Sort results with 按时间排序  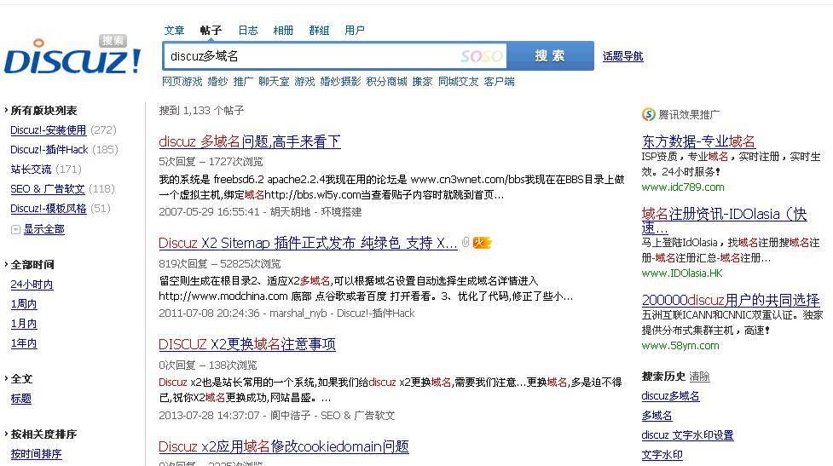[36, 454]
